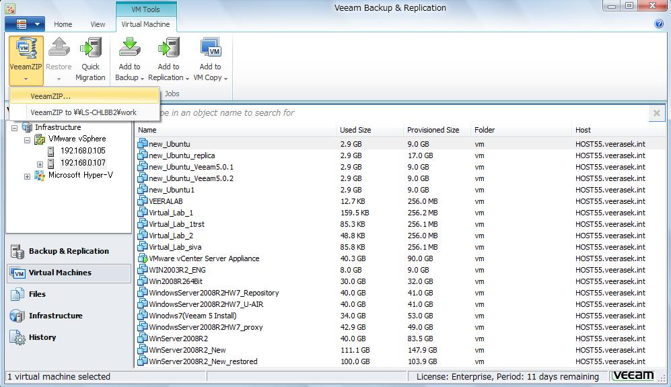Open the Infrastructure pane
The width and height of the screenshot is (671, 387).
(69, 316)
